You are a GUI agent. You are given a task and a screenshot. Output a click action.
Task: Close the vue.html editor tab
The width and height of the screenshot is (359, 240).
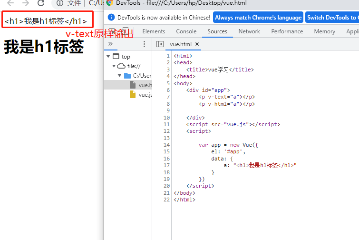pyautogui.click(x=197, y=44)
